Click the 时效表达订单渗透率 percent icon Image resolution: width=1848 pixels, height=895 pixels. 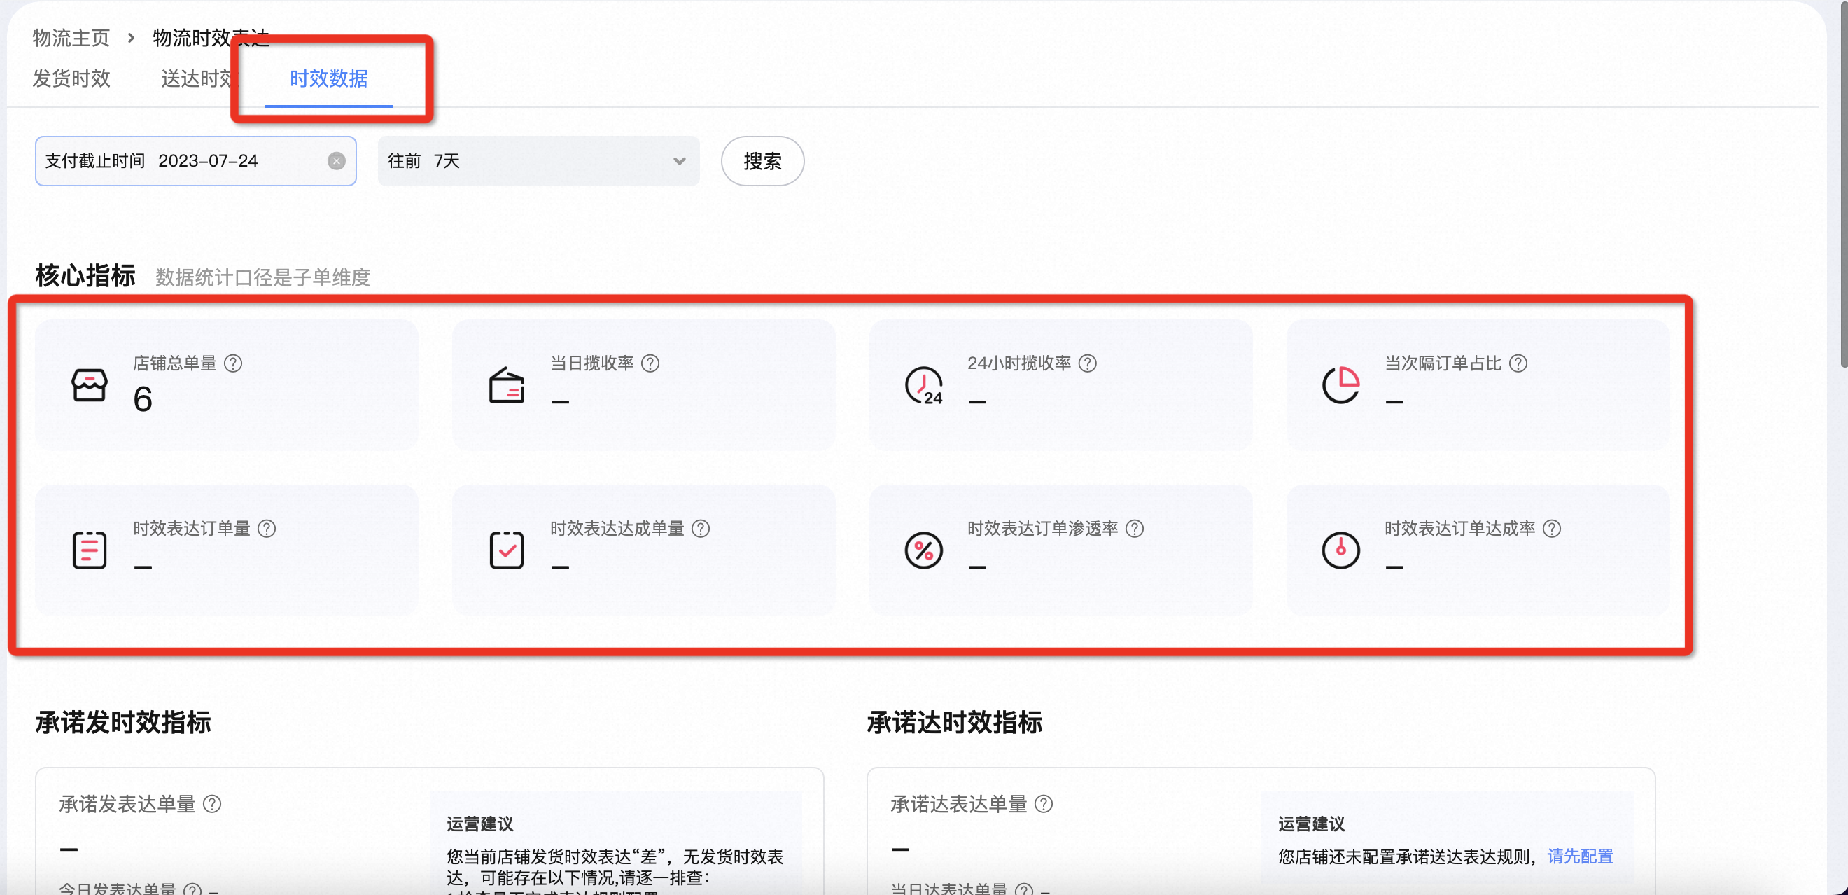coord(924,550)
